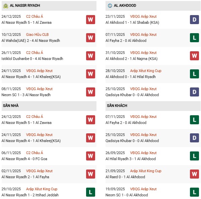Open the Istiklol Dushanbe 0-4 Al Nassr match

point(32,59)
